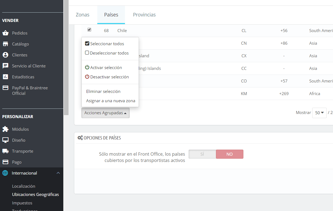Click the PayPal & Braintree card icon
The image size is (333, 211).
pyautogui.click(x=5, y=88)
